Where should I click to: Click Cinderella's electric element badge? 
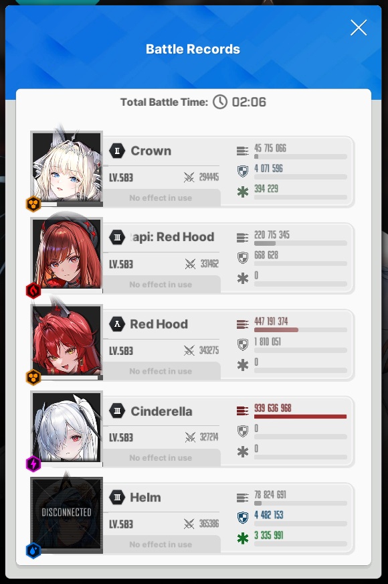click(x=33, y=464)
